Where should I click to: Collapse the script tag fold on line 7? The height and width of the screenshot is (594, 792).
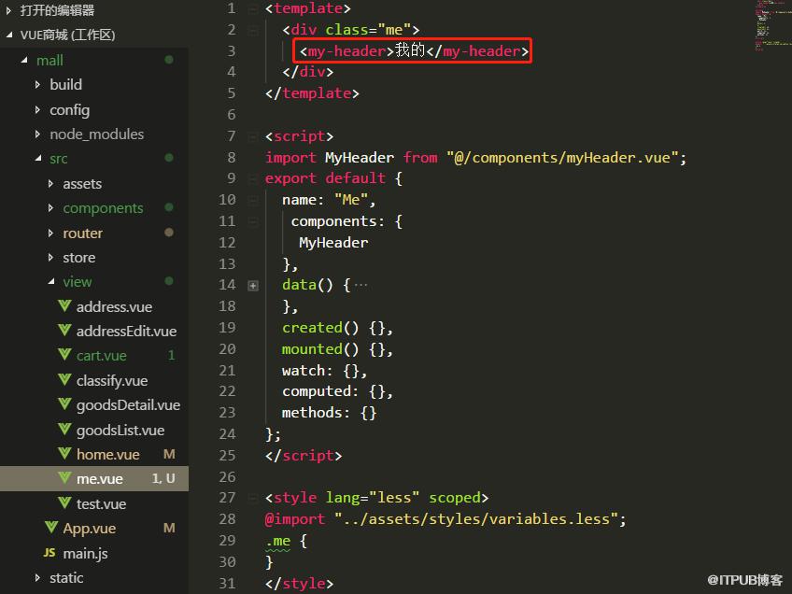(x=253, y=136)
